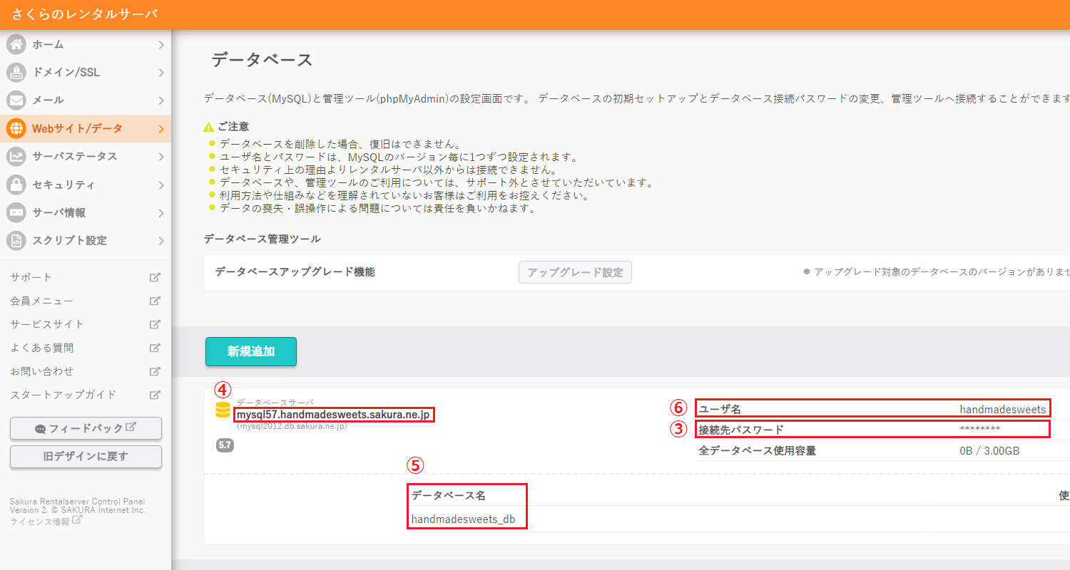Click the handmadesweets user name value
This screenshot has width=1070, height=570.
[x=1003, y=409]
